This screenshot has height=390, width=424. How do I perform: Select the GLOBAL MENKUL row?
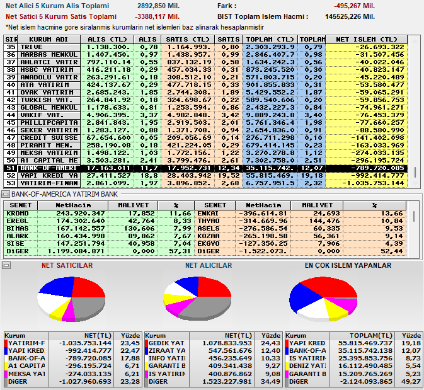tap(205, 108)
